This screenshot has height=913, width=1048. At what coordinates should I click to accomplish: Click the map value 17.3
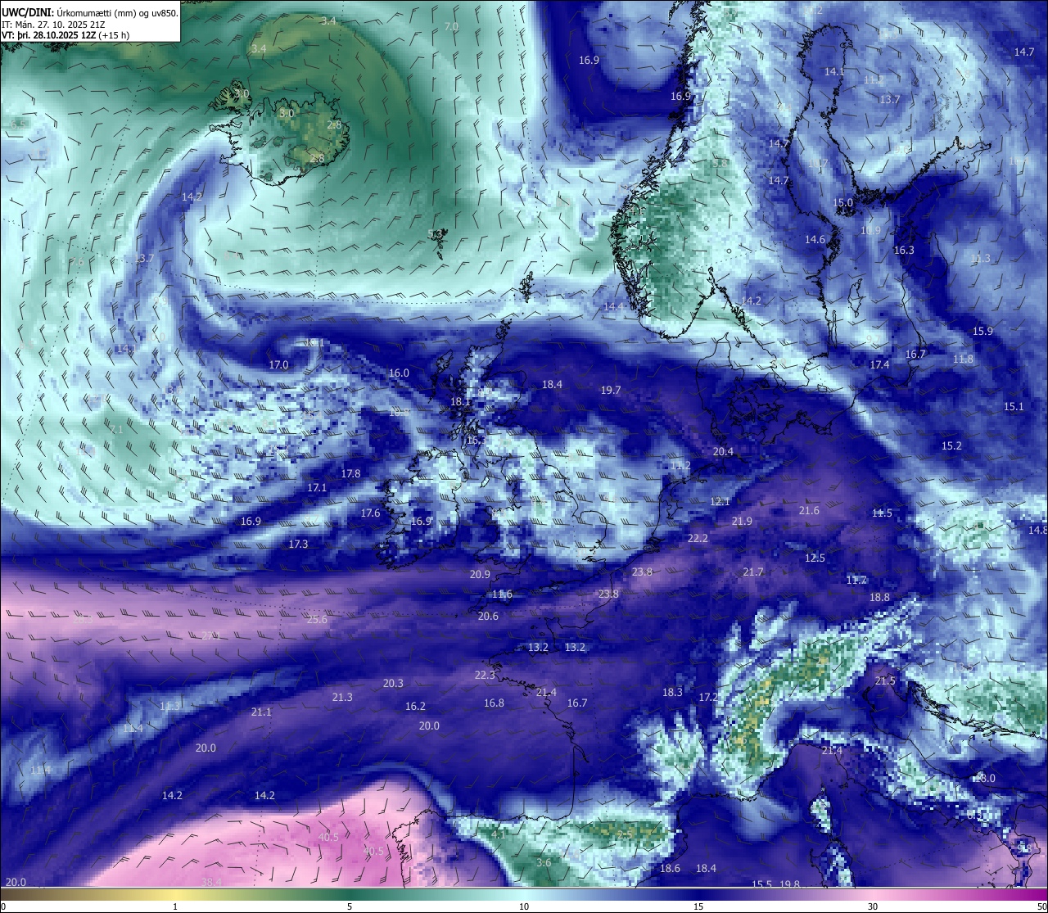[298, 544]
